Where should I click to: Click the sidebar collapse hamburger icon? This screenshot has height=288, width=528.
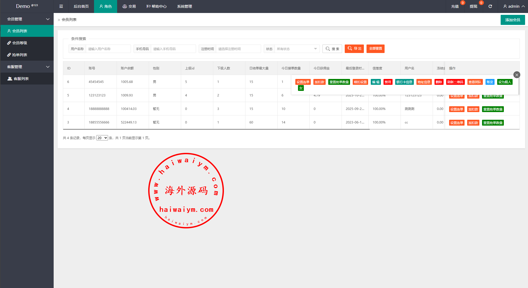(61, 6)
